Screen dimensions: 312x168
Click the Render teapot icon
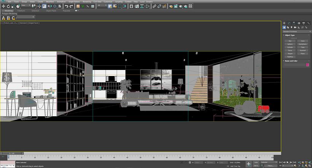[180, 6]
